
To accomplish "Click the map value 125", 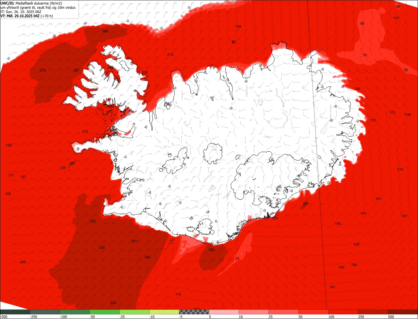I will click(x=63, y=168).
